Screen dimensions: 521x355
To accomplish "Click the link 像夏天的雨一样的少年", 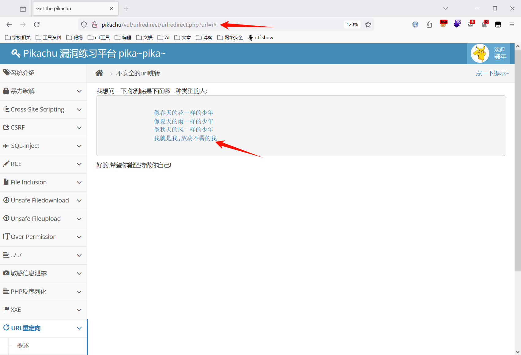I will (184, 121).
